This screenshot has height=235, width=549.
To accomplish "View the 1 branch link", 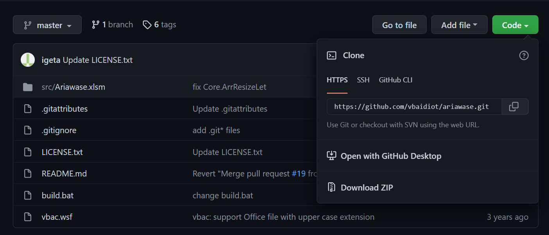I will [x=112, y=25].
